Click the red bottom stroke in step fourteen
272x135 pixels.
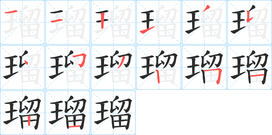[x=75, y=127]
